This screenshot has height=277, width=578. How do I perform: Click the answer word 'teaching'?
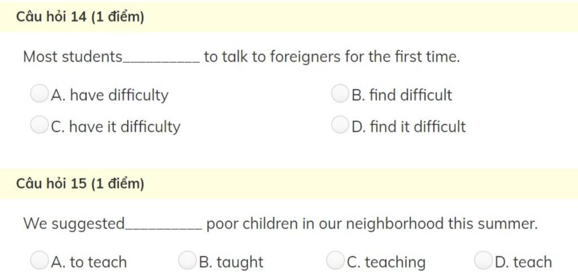click(395, 262)
